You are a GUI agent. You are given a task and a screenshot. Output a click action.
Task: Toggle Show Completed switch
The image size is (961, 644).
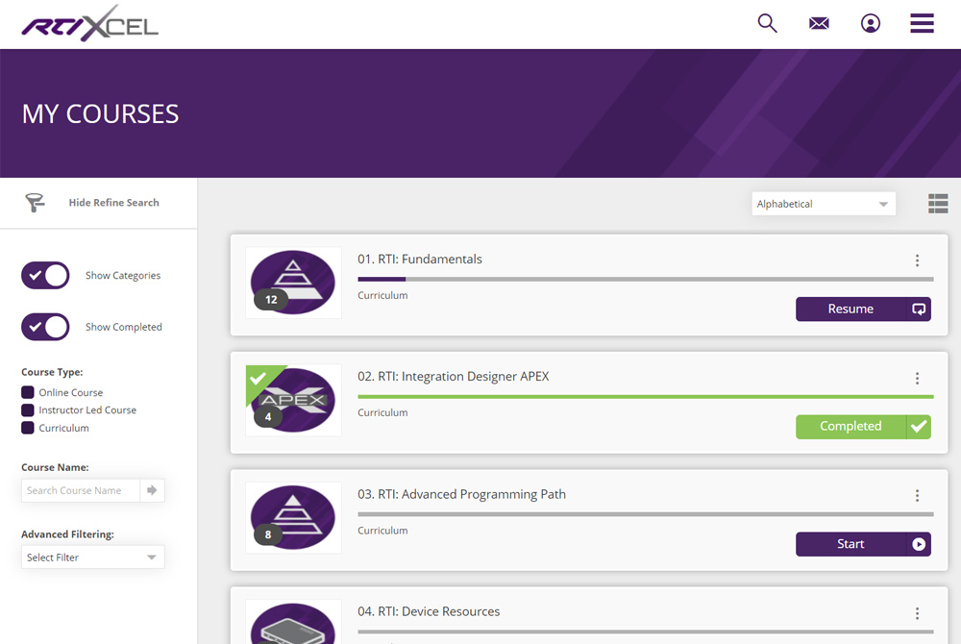[x=45, y=327]
